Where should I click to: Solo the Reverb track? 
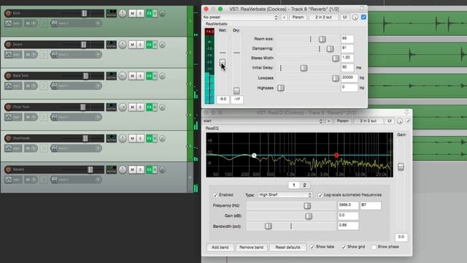pyautogui.click(x=140, y=169)
